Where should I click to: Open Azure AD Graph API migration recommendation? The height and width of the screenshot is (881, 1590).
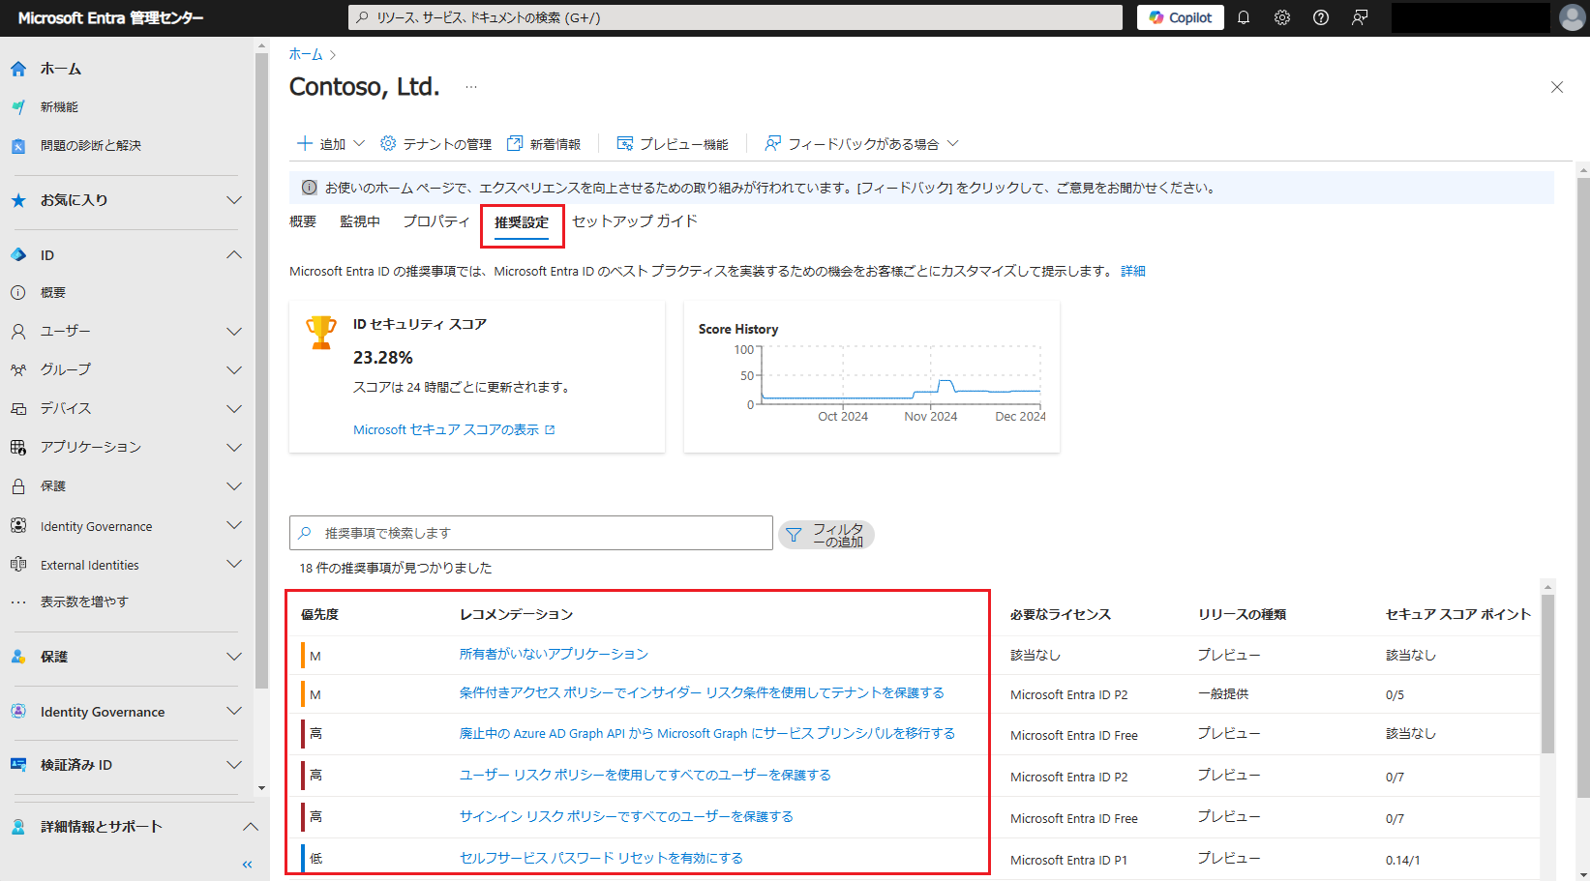click(707, 734)
